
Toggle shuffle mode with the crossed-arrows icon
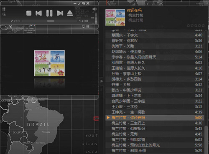(x=4, y=9)
